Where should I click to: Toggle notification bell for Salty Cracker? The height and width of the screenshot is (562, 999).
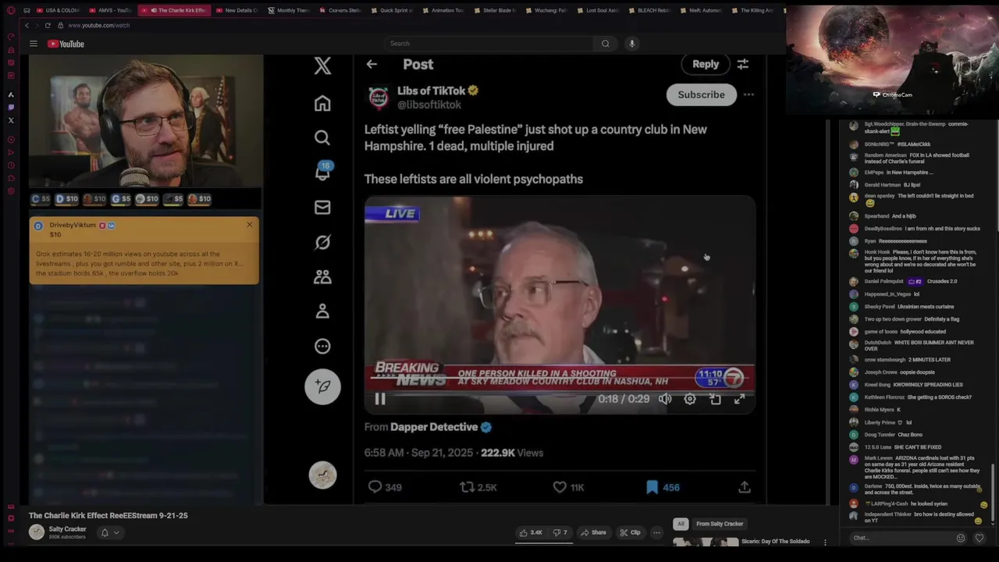104,532
